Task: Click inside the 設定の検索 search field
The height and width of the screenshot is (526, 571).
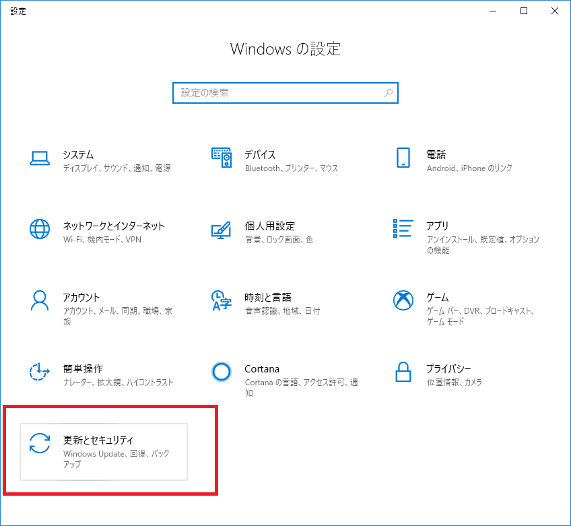Action: [x=276, y=93]
